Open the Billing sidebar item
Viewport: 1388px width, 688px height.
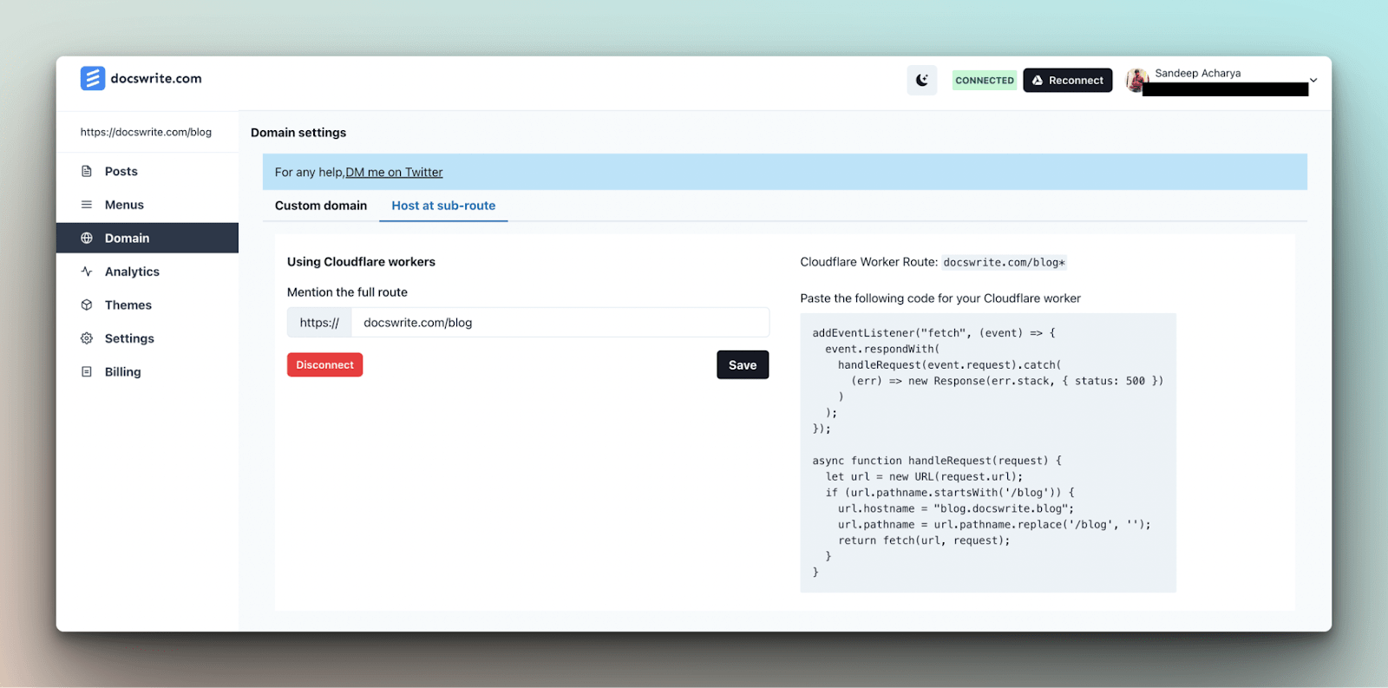coord(147,371)
